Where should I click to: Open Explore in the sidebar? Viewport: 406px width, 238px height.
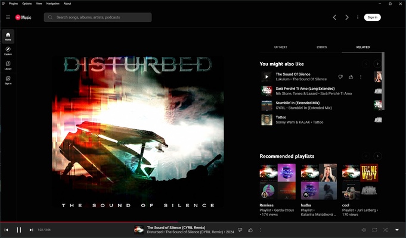(8, 51)
